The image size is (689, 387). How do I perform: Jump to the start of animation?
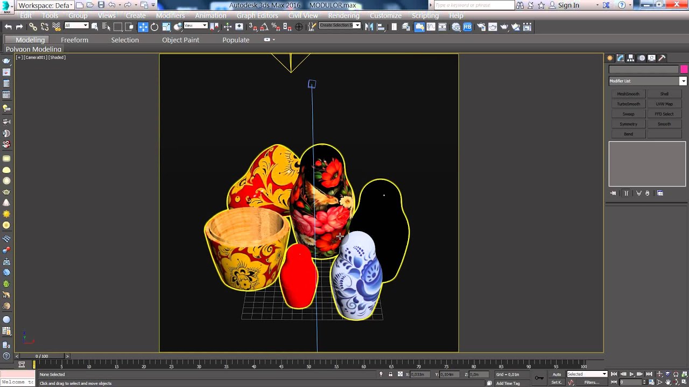point(614,374)
